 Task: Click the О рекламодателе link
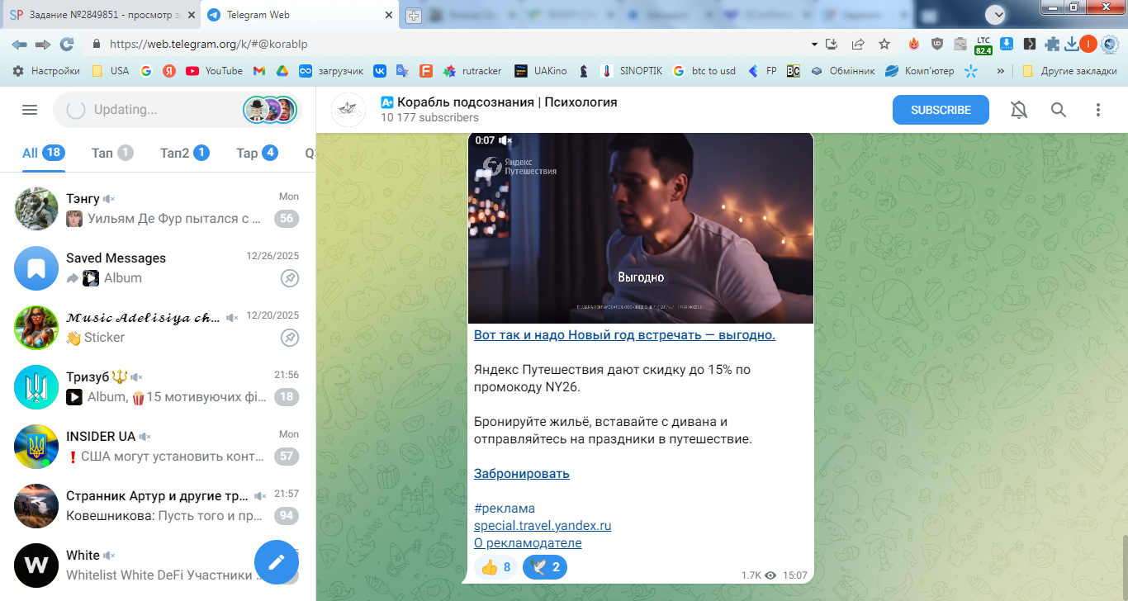pyautogui.click(x=528, y=543)
